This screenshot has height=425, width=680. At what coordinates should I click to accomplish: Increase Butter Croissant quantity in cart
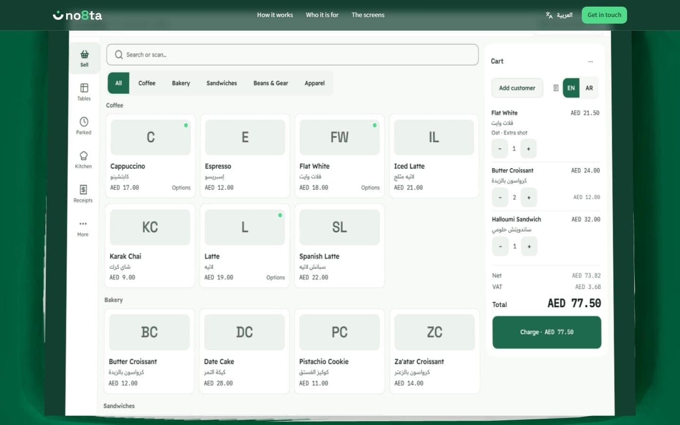pyautogui.click(x=529, y=197)
